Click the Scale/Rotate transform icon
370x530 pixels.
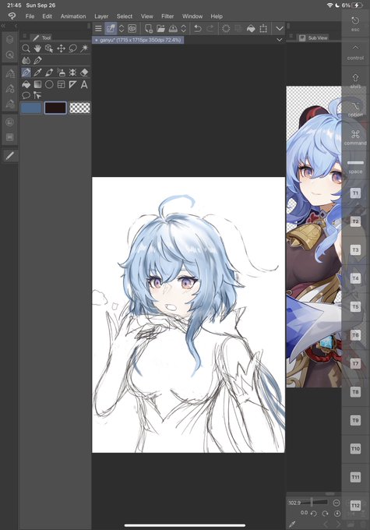(263, 29)
